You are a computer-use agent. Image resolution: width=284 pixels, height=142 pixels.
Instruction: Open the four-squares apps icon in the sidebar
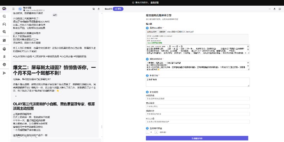4,40
